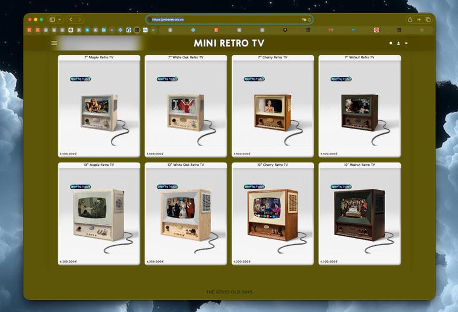The width and height of the screenshot is (458, 312).
Task: Select the 7" White Oak TV product image
Action: [x=186, y=112]
